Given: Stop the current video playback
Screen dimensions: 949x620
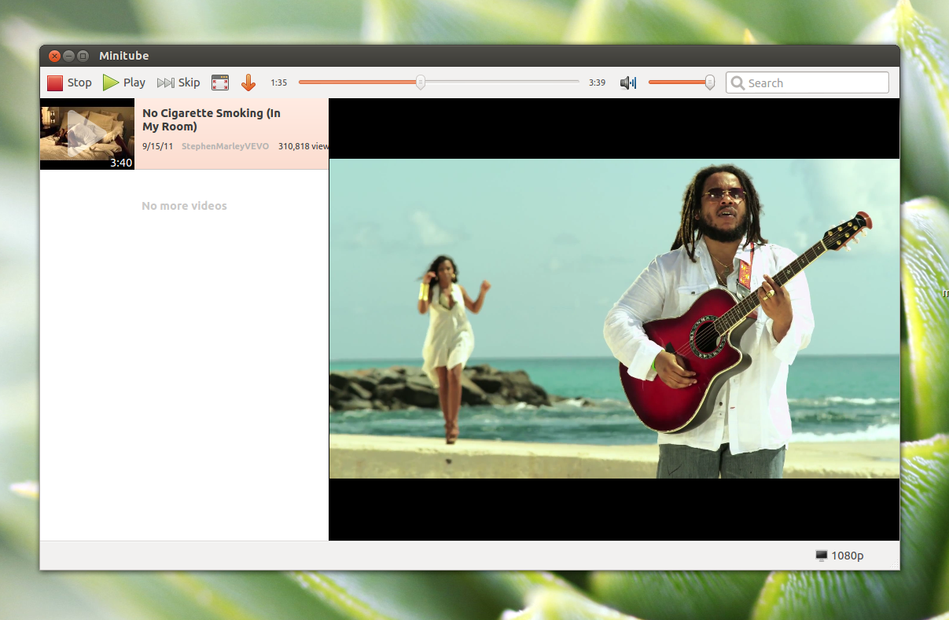Looking at the screenshot, I should click(x=69, y=83).
